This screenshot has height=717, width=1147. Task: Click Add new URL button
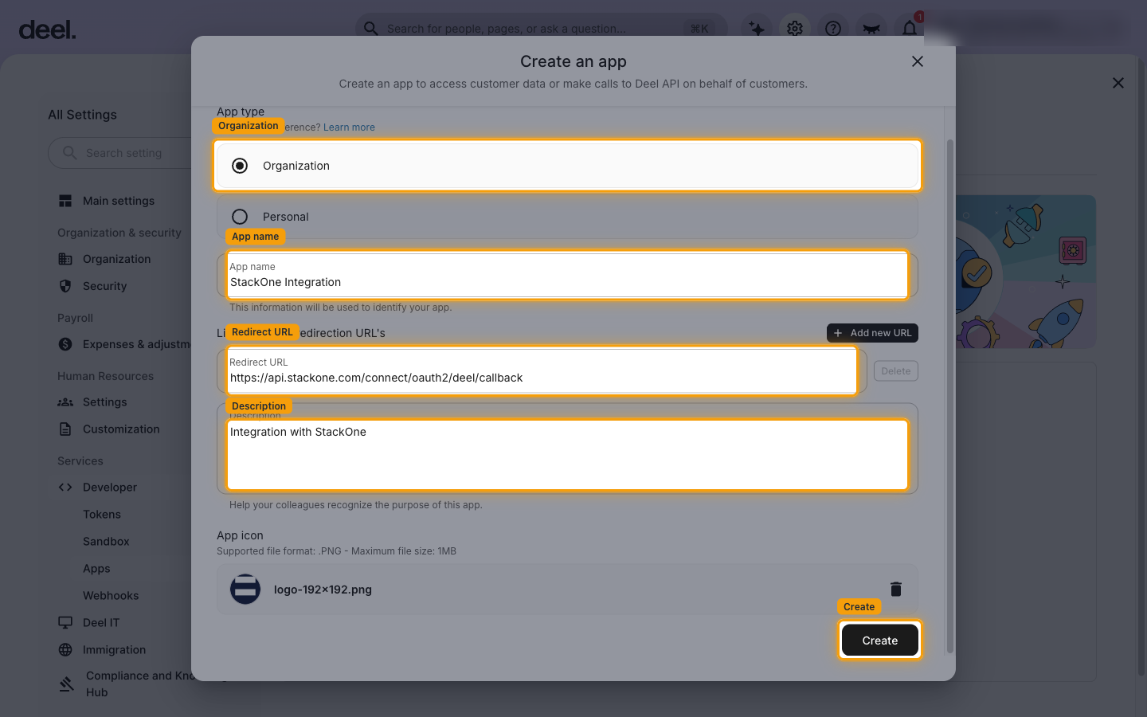tap(872, 333)
